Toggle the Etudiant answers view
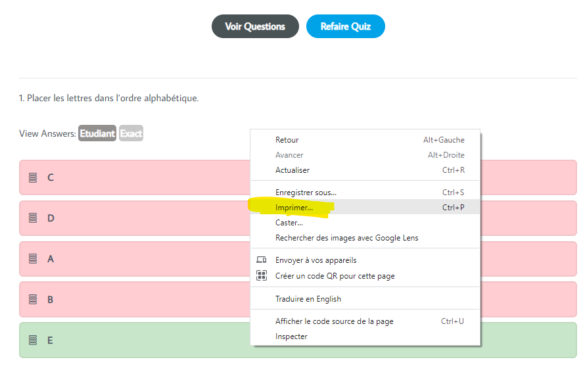This screenshot has width=585, height=368. (97, 133)
